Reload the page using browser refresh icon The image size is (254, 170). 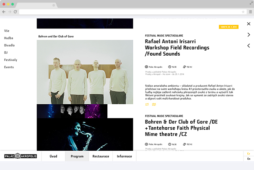(15, 12)
